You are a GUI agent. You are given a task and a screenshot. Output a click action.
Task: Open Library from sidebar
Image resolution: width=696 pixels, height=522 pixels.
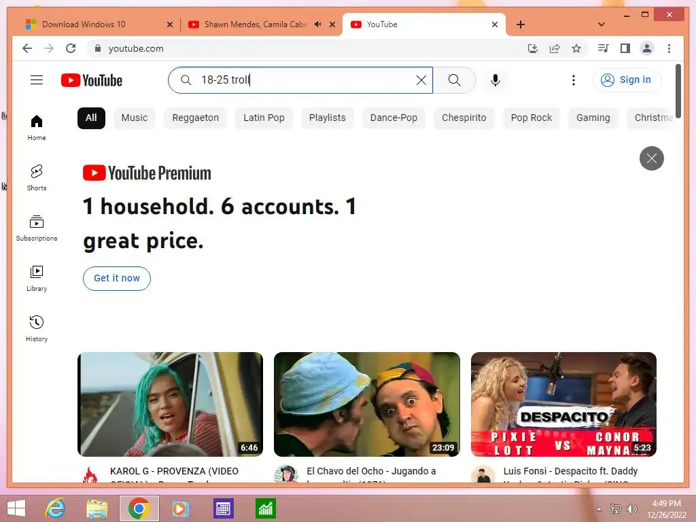click(x=37, y=278)
